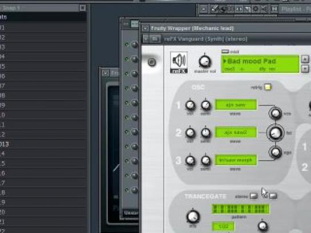Click the Trancegate mix knob left of pattern
This screenshot has height=233, width=311.
(x=193, y=216)
